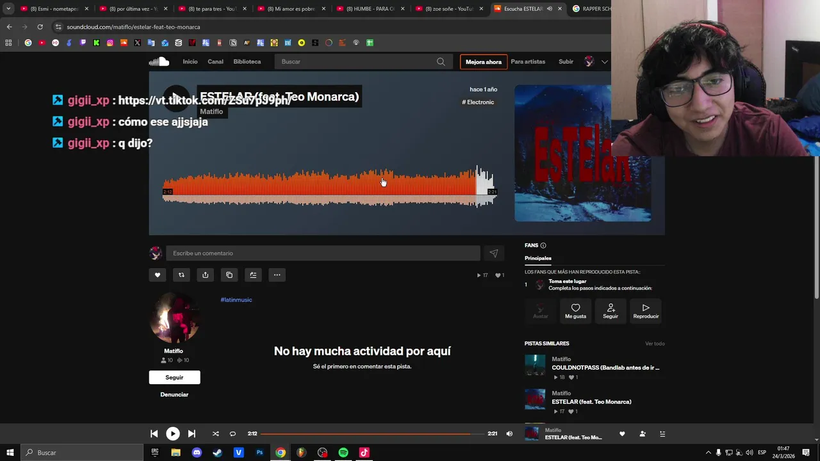Click the volume speaker icon
This screenshot has width=820, height=461.
coord(509,433)
